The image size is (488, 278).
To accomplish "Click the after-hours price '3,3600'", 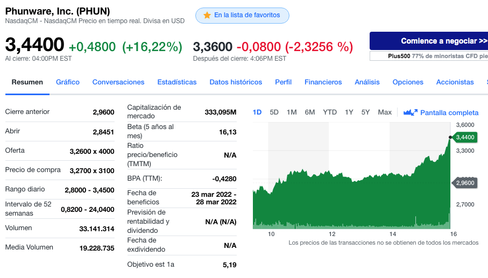I will 213,47.
